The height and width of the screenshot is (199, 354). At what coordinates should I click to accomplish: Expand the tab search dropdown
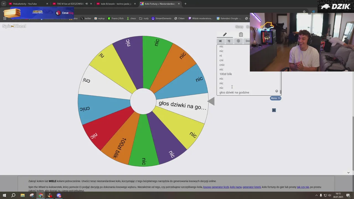[4, 4]
